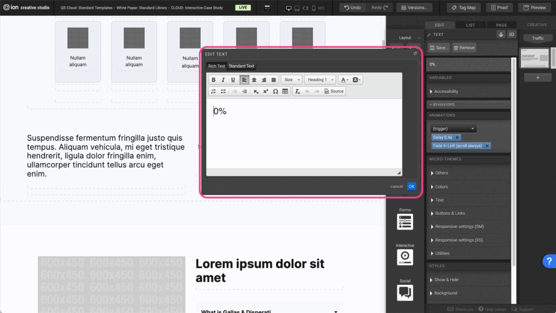Expand the Accessibility section
Viewport: 556px width, 313px height.
(x=445, y=91)
